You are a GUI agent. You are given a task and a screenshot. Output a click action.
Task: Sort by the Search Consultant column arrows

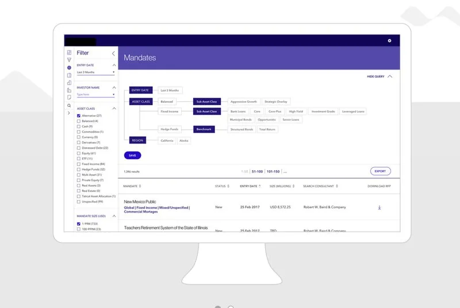(x=337, y=186)
